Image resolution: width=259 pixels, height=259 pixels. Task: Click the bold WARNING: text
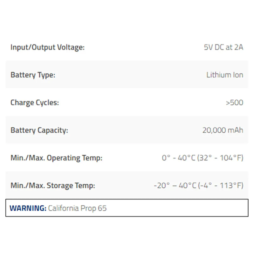[28, 208]
